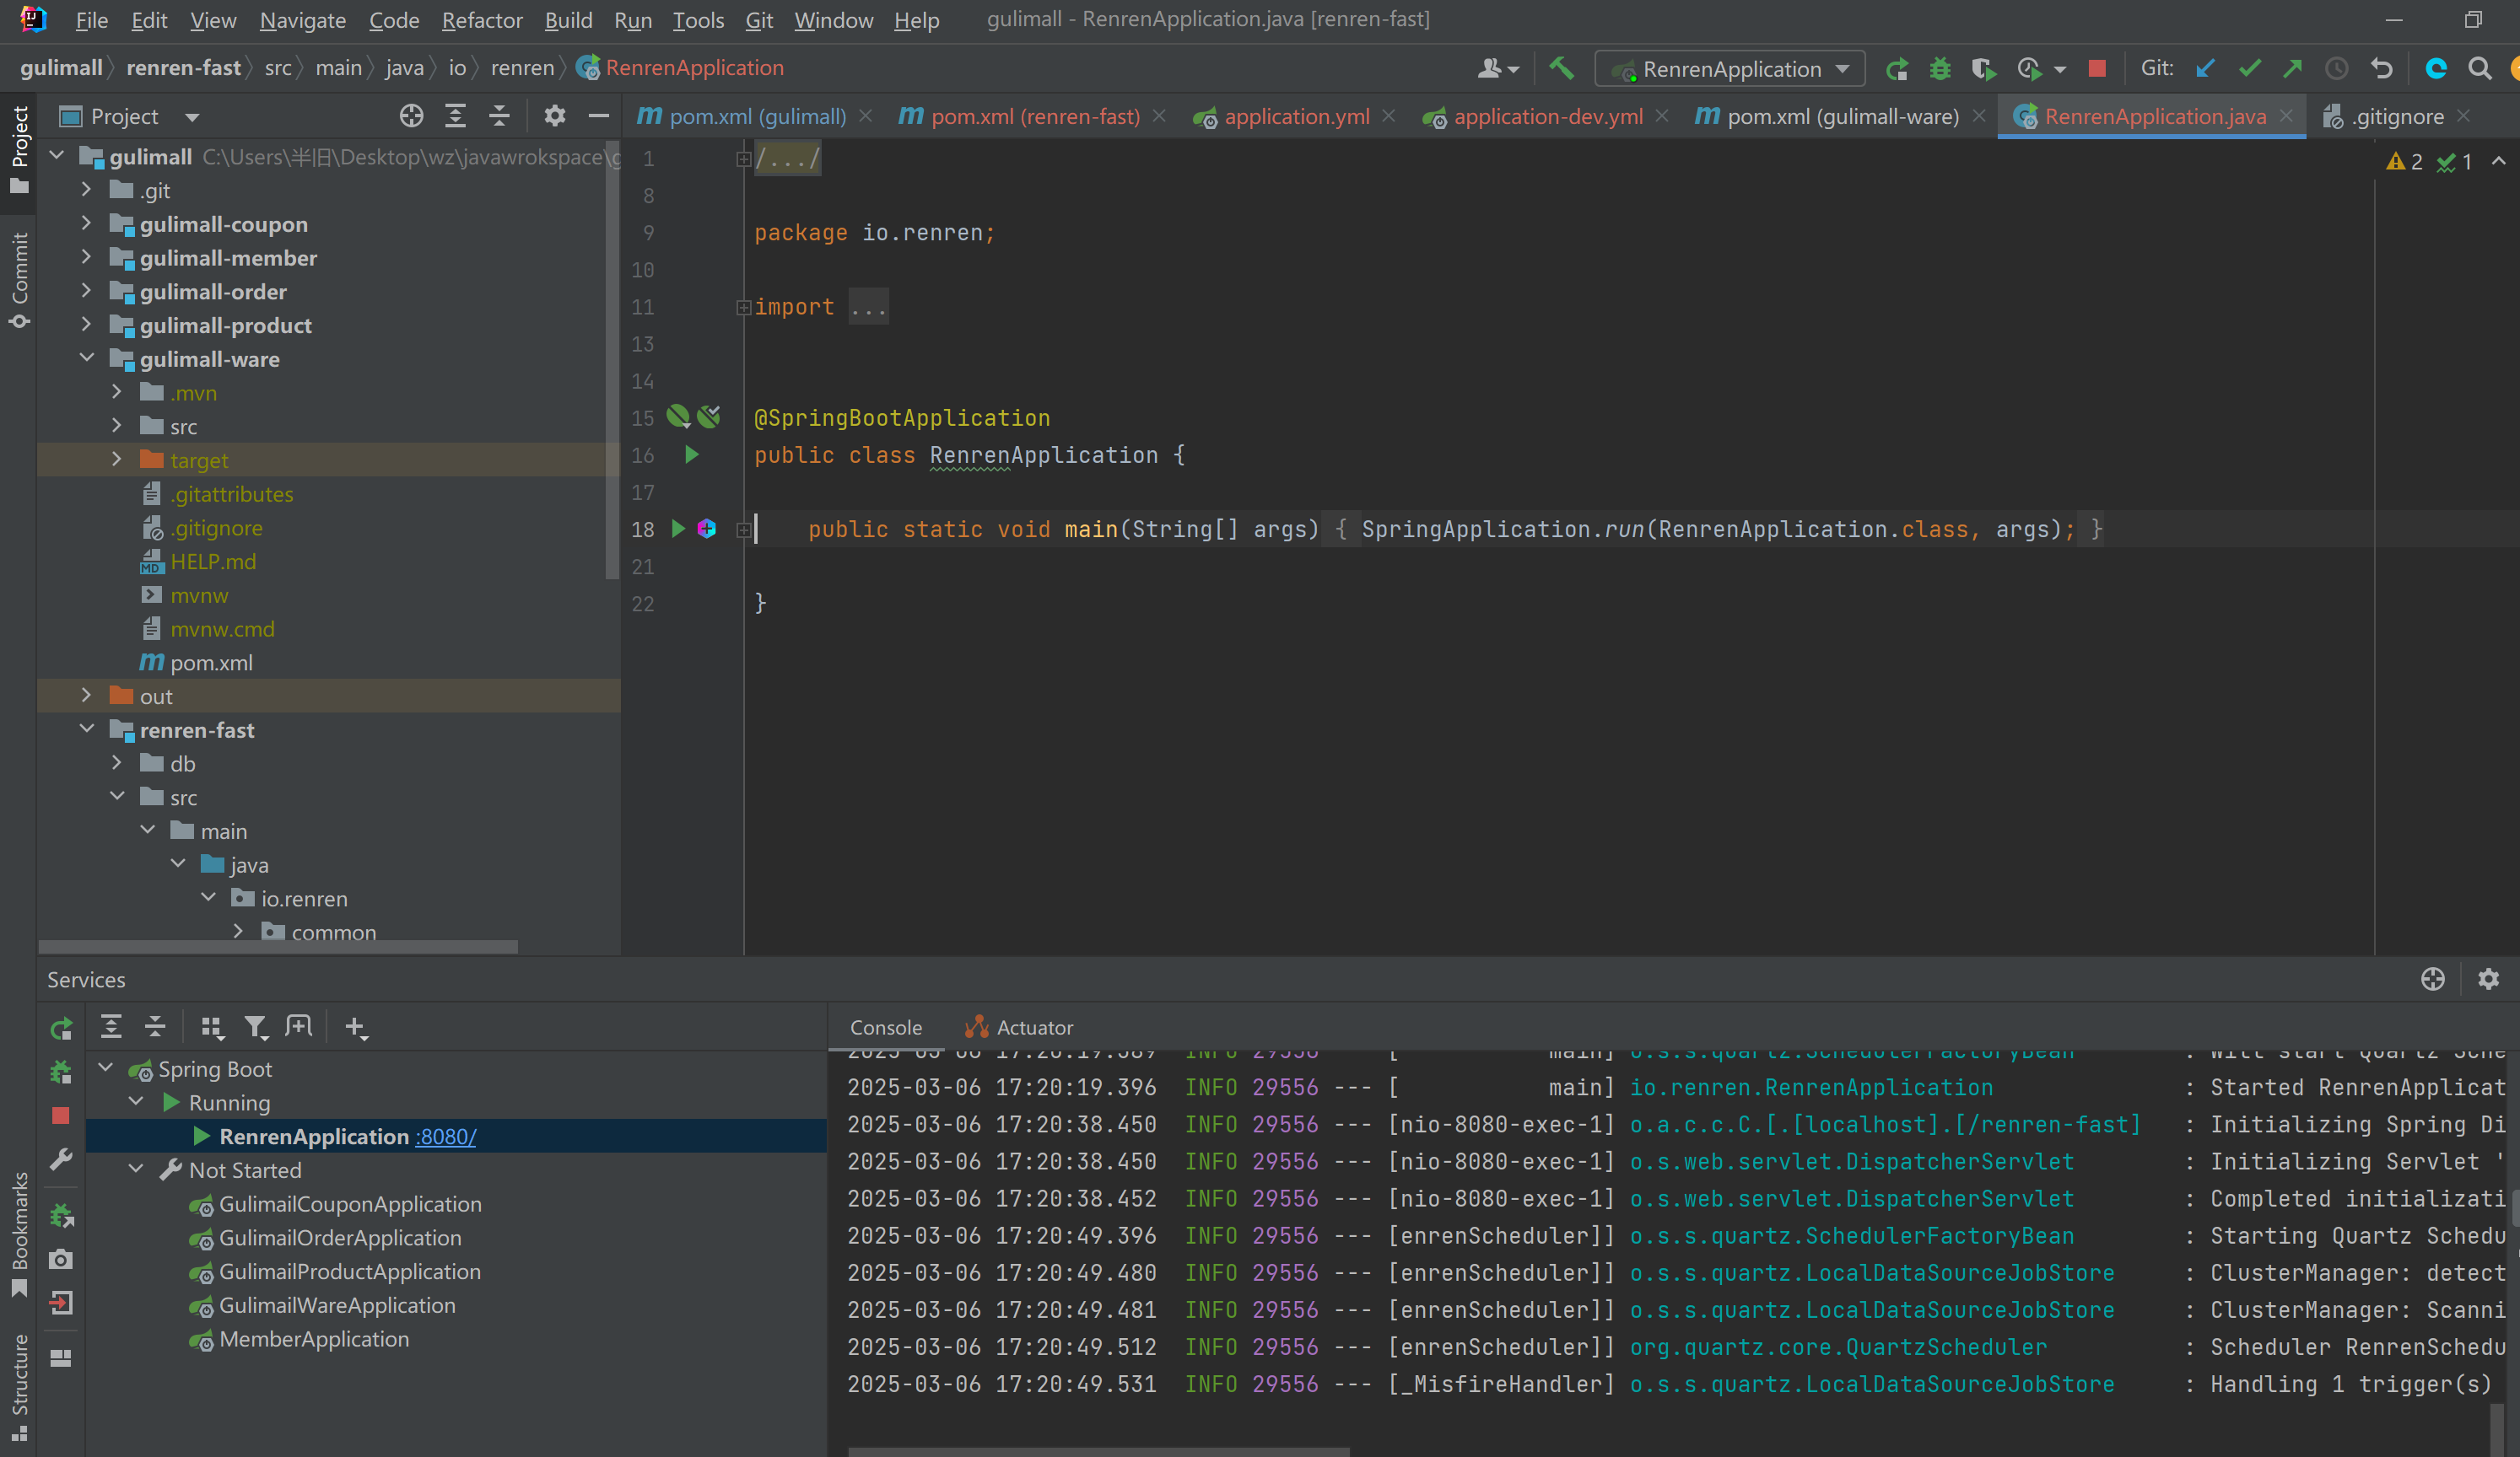Open the Git menu
The image size is (2520, 1457).
(x=759, y=20)
